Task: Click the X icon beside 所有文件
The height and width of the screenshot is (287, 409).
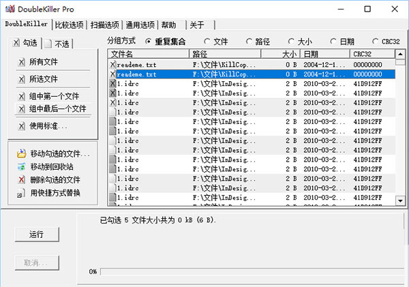Action: click(x=21, y=62)
